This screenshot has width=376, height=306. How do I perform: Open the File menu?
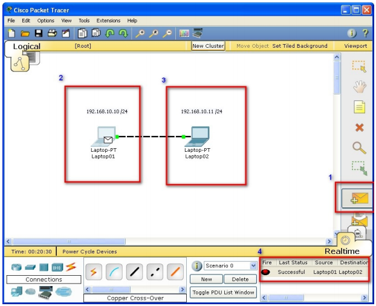pyautogui.click(x=11, y=21)
